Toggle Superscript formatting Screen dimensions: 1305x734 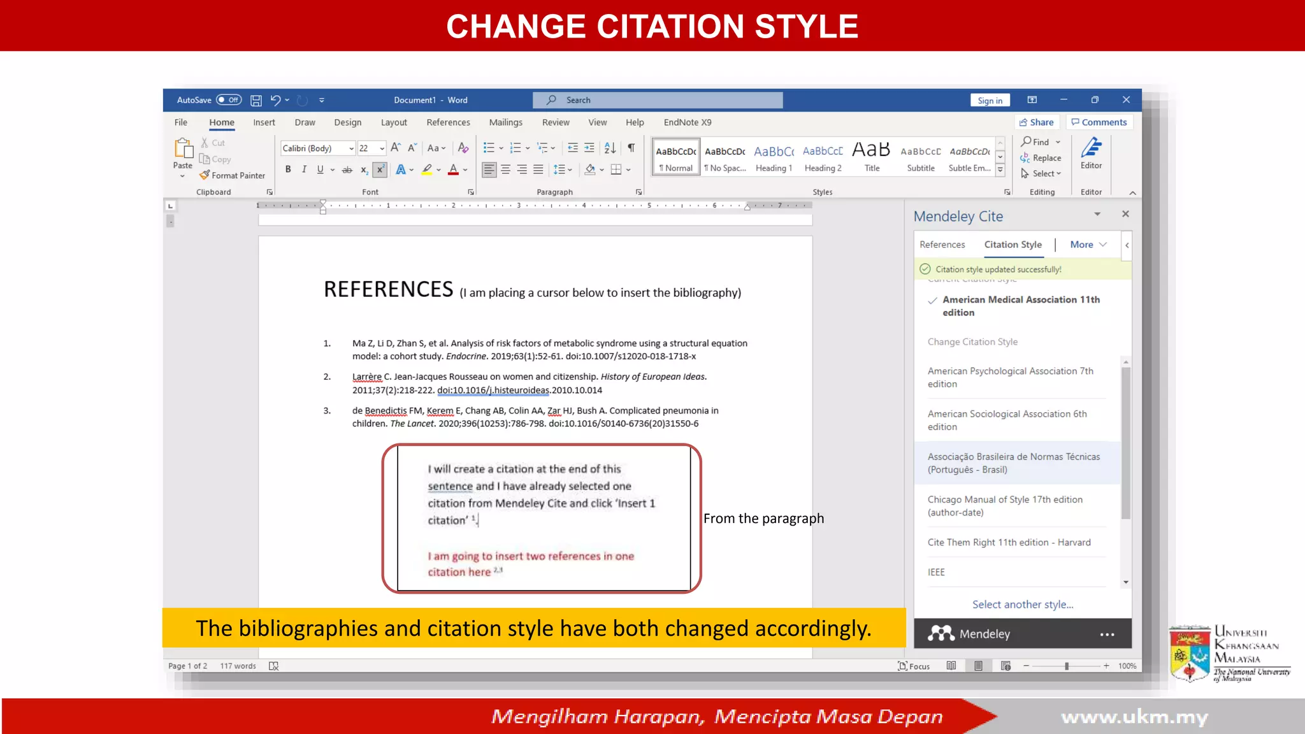click(x=380, y=169)
